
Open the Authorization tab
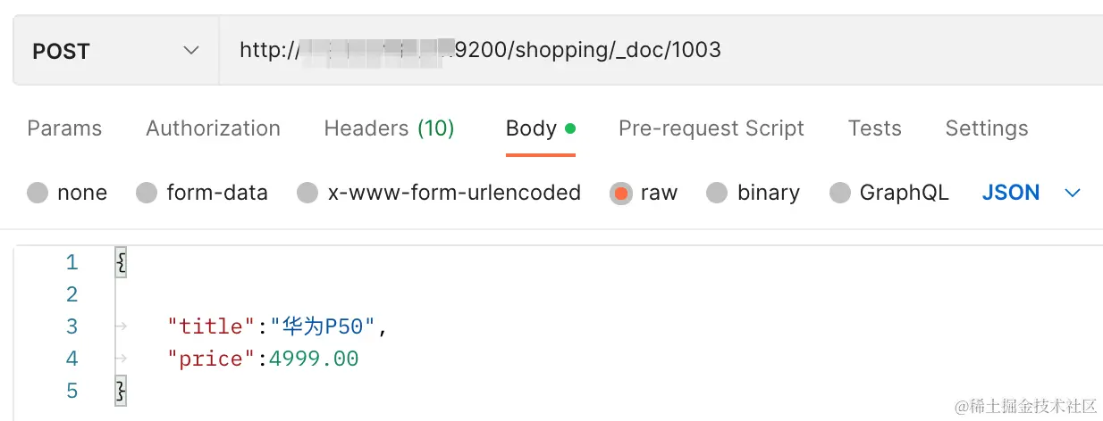click(x=213, y=128)
